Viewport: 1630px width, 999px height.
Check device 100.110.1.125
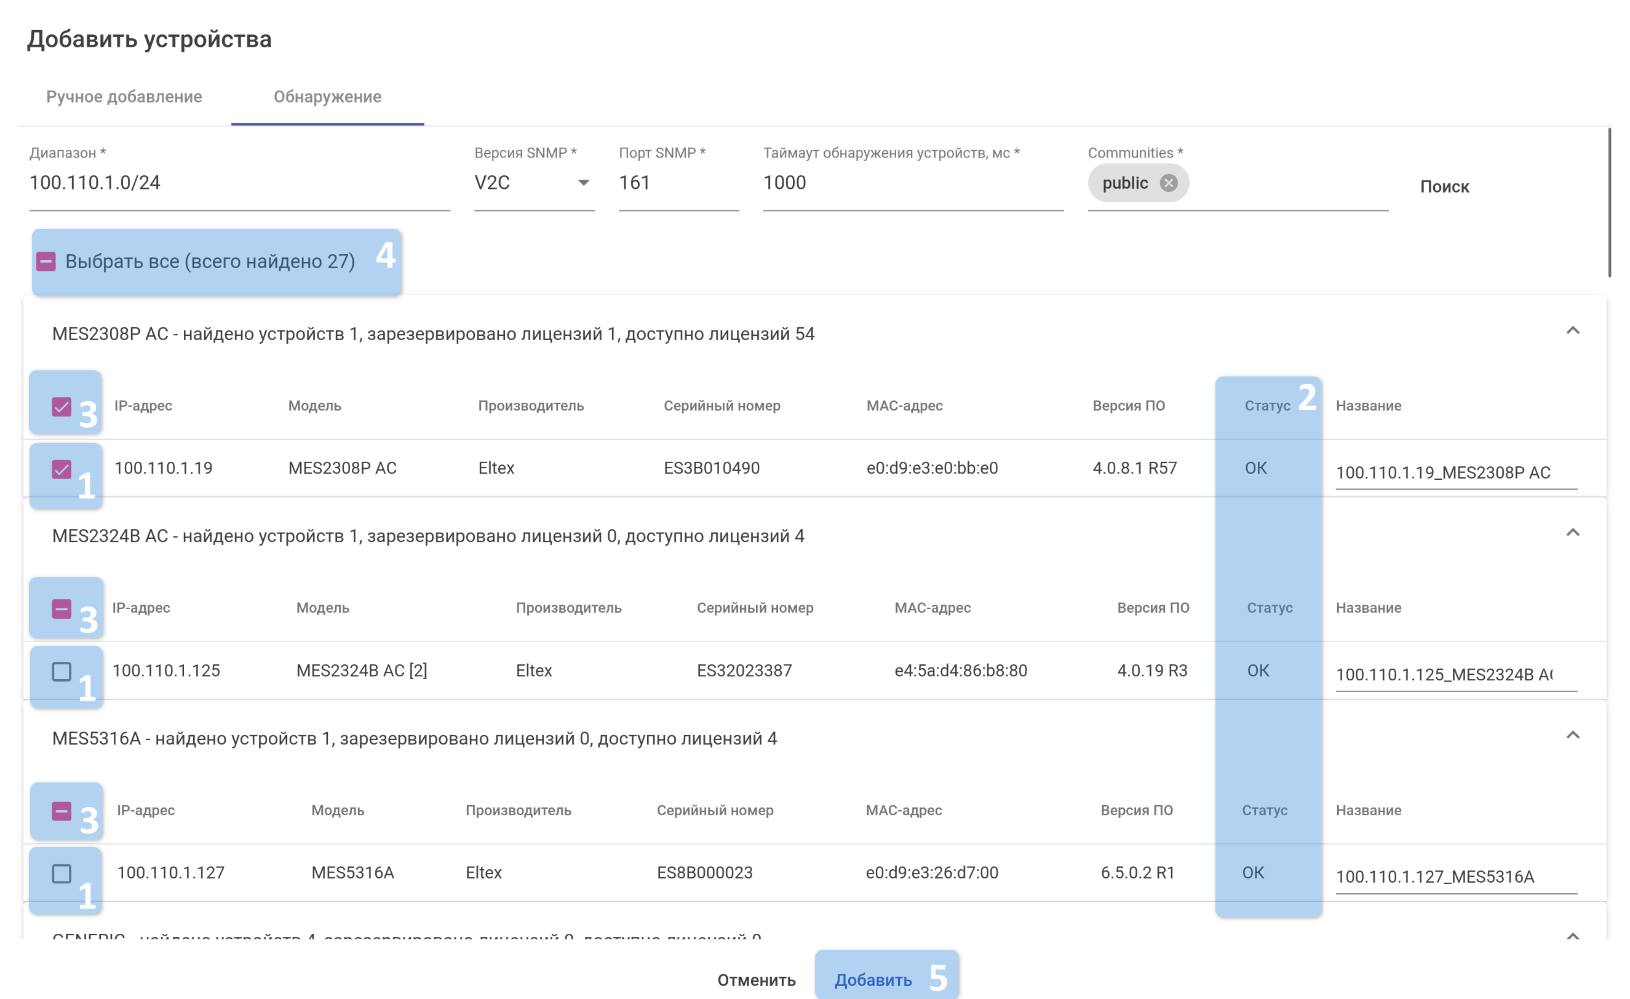(x=62, y=672)
